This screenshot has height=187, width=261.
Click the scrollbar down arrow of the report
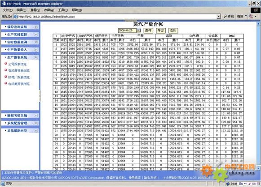click(258, 168)
